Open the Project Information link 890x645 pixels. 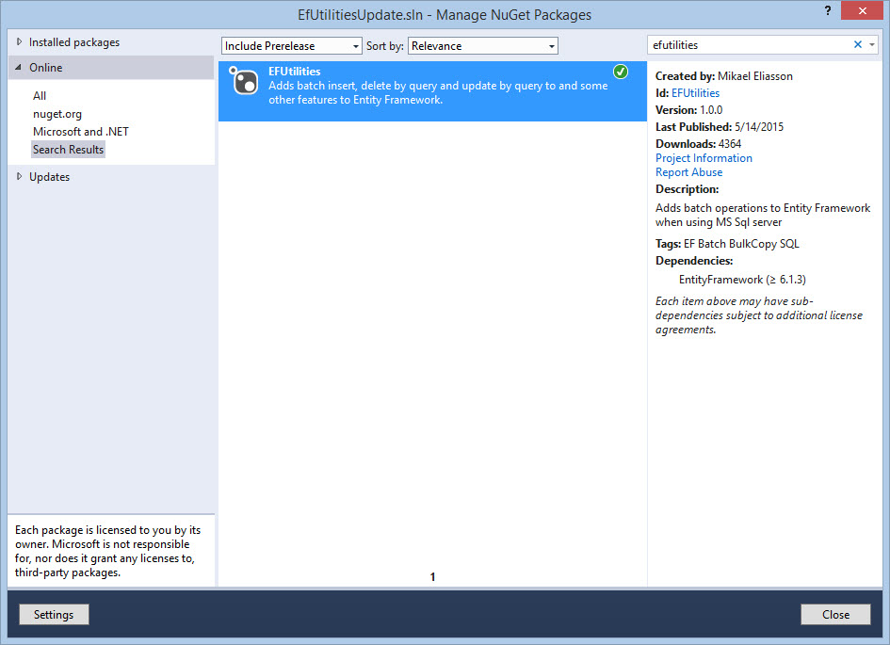[x=704, y=158]
